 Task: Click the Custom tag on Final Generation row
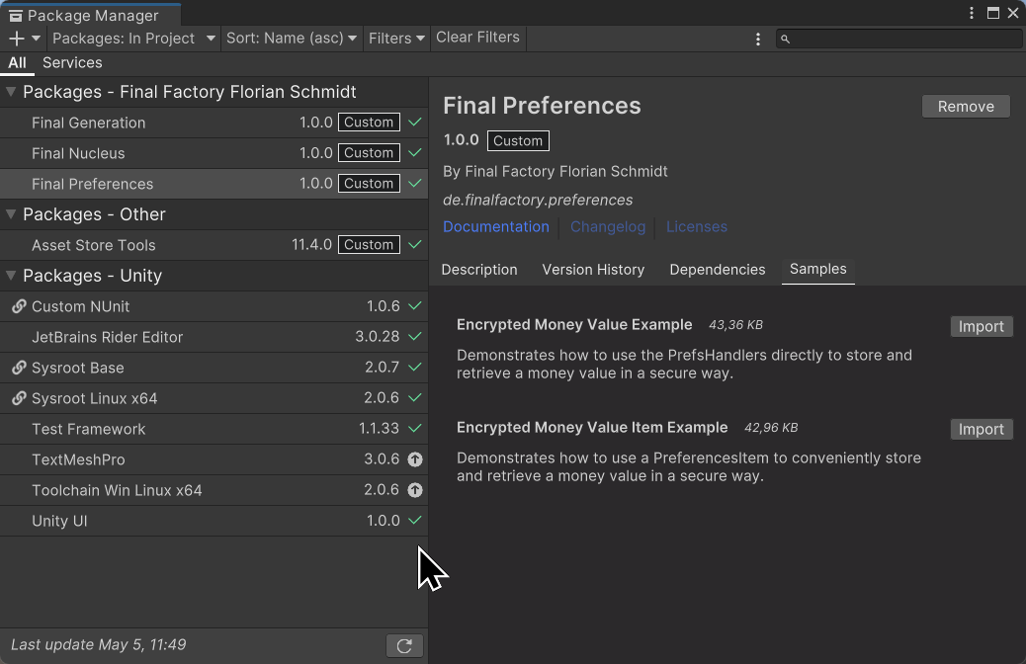[369, 123]
